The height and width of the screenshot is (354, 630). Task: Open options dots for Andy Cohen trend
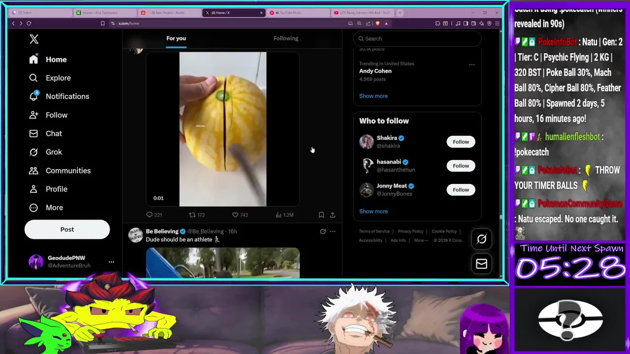pyautogui.click(x=472, y=64)
